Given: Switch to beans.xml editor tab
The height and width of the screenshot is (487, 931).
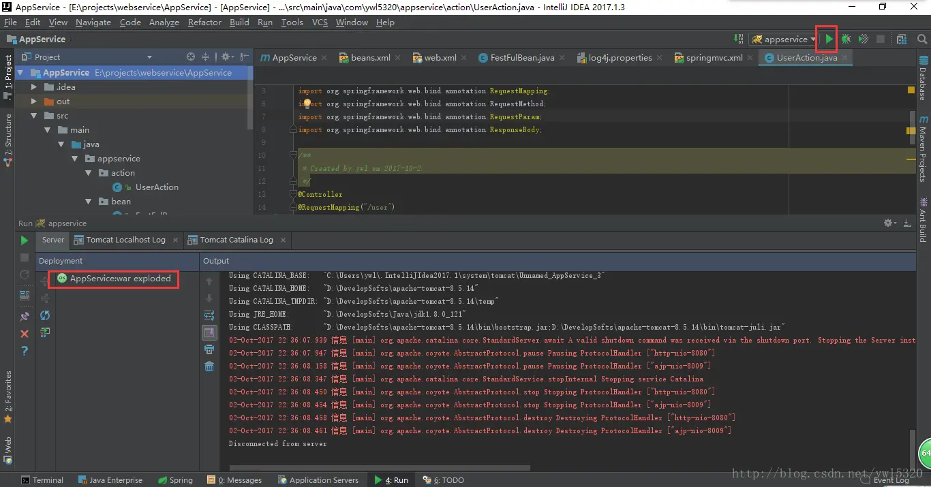Looking at the screenshot, I should [370, 58].
